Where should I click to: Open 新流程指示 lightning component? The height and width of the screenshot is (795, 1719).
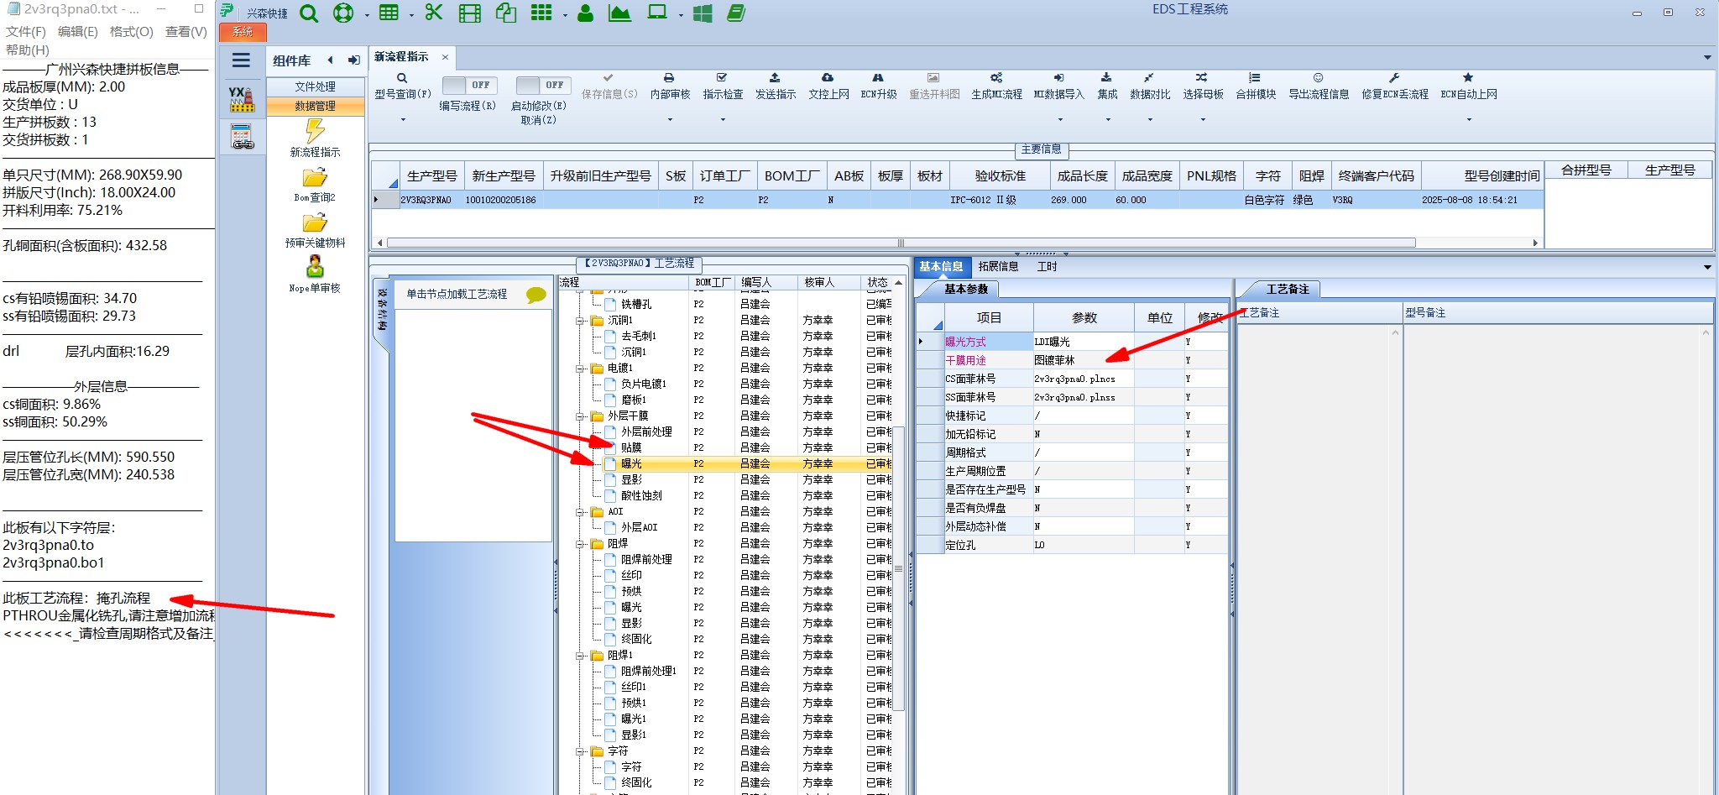(x=315, y=138)
